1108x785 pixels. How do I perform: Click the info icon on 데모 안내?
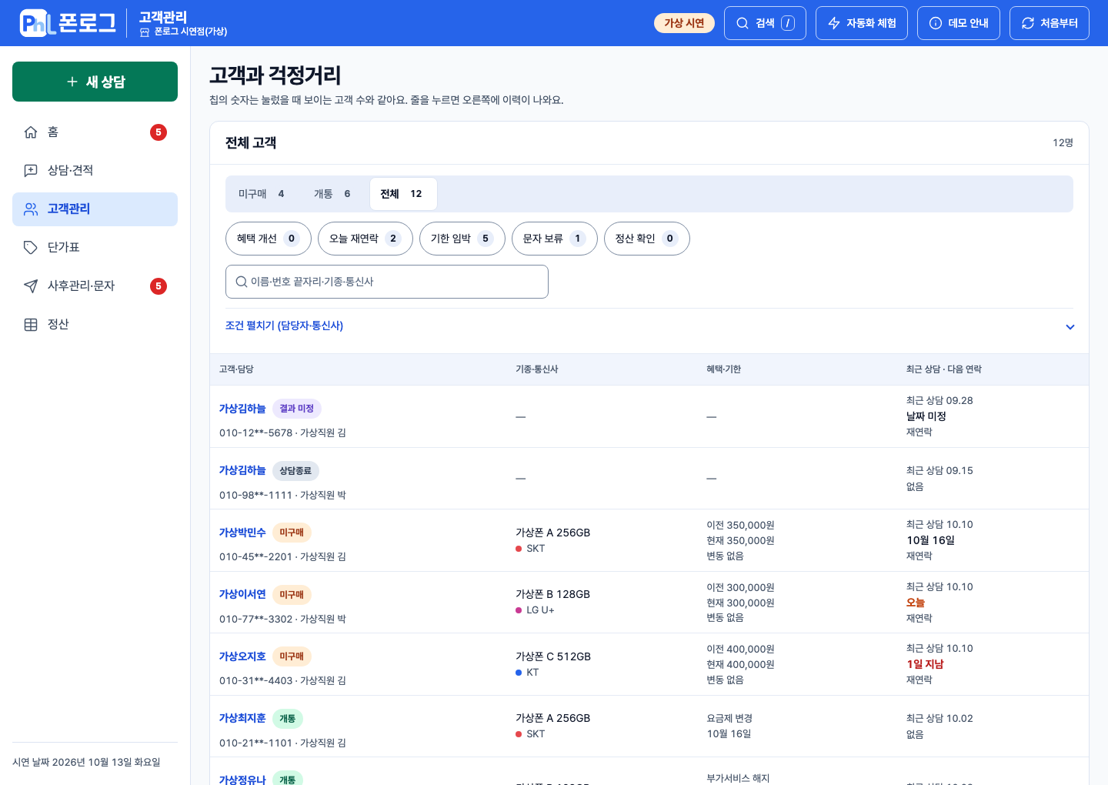936,23
